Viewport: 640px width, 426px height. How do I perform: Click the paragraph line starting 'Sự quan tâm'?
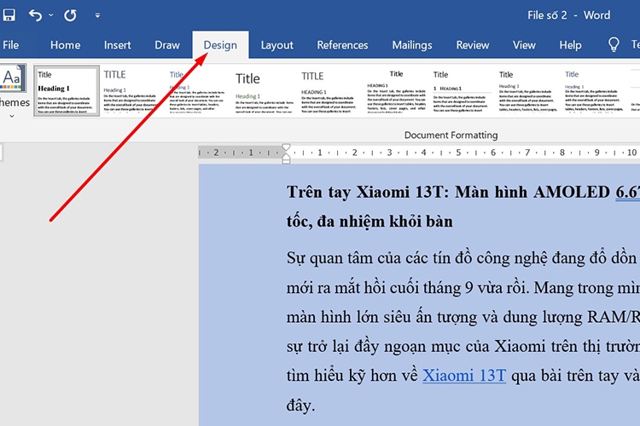(463, 258)
